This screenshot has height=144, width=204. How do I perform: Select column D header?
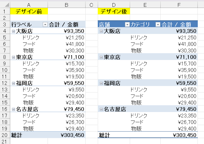[x=114, y=5]
